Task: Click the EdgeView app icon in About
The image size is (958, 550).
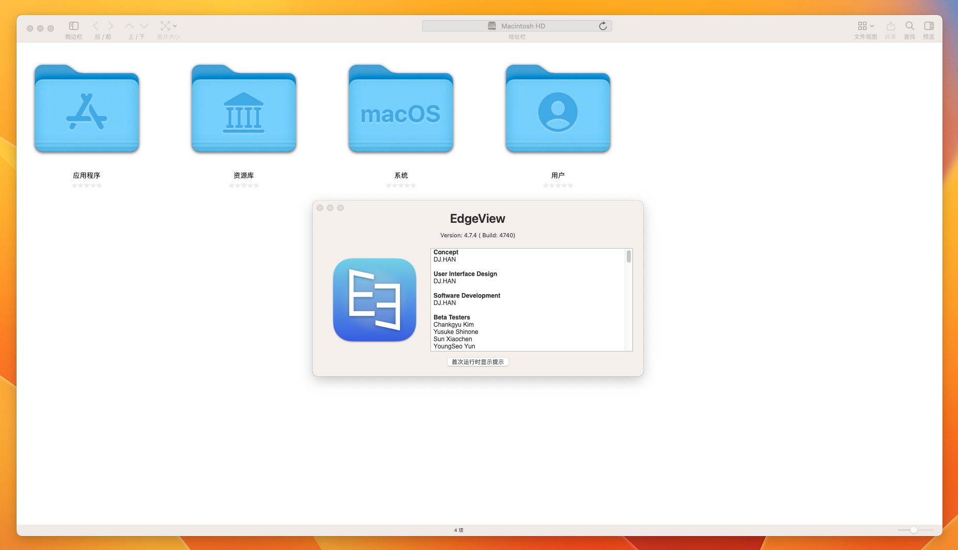Action: 375,300
